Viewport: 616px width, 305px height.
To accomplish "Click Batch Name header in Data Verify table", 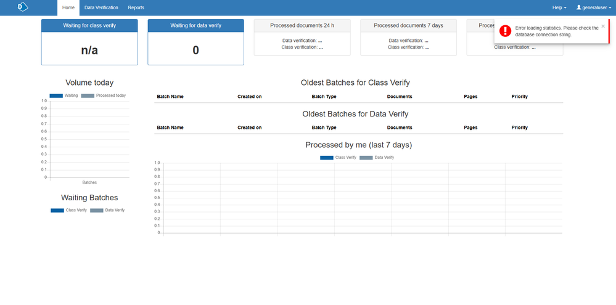I will [170, 128].
